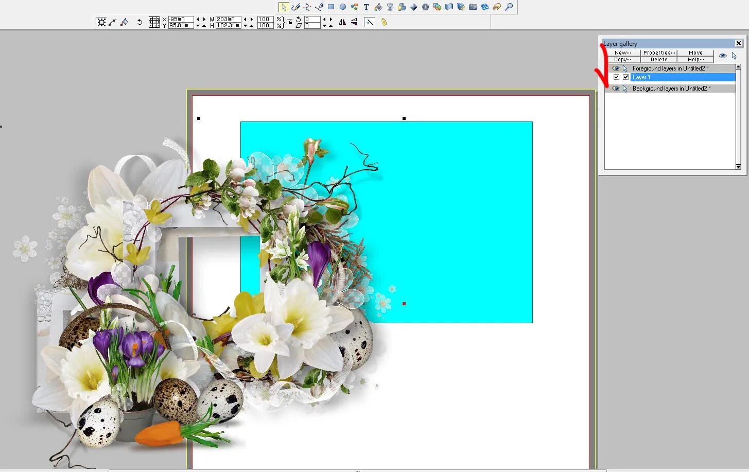The width and height of the screenshot is (749, 472).
Task: Delete the selected layer
Action: [659, 60]
